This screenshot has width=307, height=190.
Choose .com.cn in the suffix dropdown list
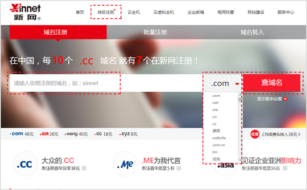tap(218, 144)
